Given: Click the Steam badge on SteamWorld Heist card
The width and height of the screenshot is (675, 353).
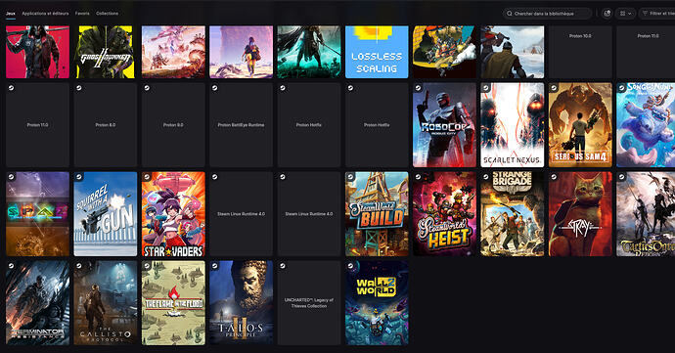Looking at the screenshot, I should pyautogui.click(x=418, y=176).
